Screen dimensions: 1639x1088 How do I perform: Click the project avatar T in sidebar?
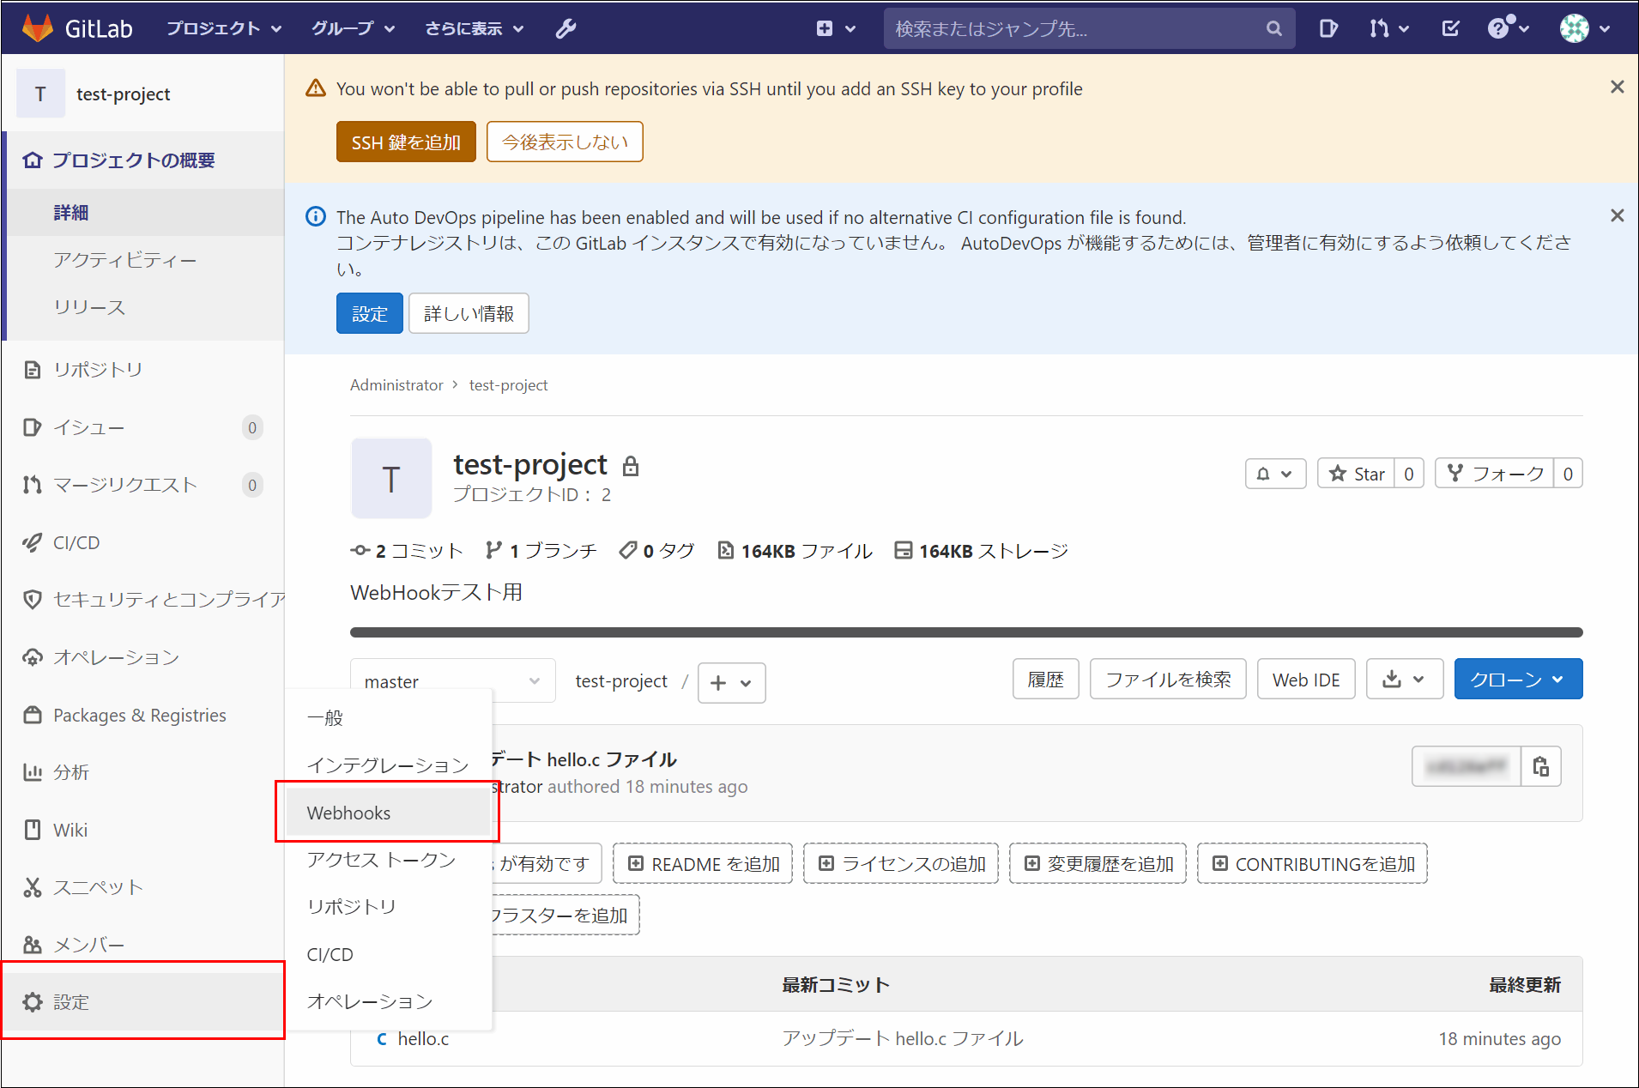point(40,94)
